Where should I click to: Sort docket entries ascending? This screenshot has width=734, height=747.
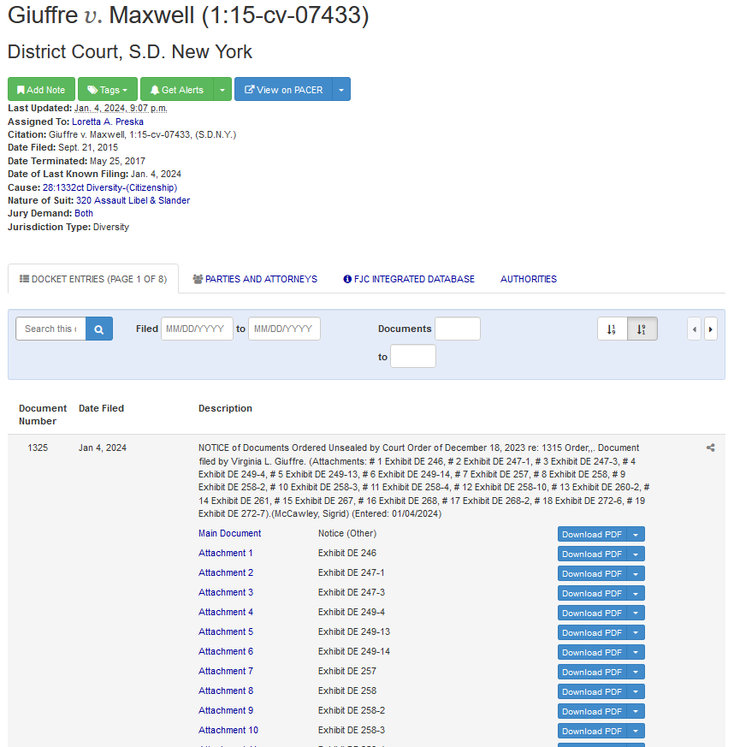(612, 329)
